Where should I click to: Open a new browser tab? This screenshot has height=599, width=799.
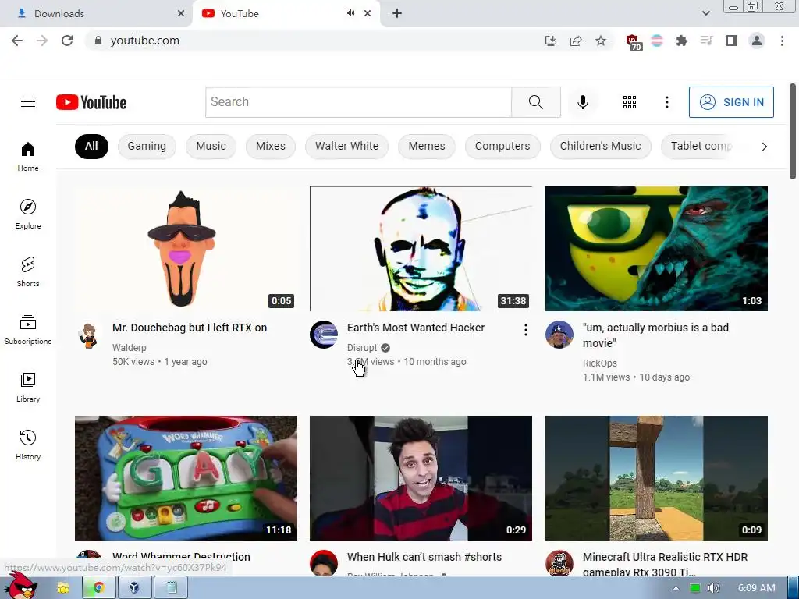point(397,13)
